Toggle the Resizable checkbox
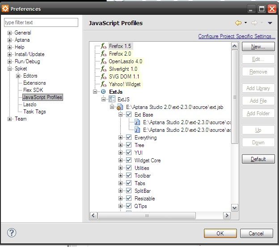This screenshot has height=247, width=279. tap(129, 198)
